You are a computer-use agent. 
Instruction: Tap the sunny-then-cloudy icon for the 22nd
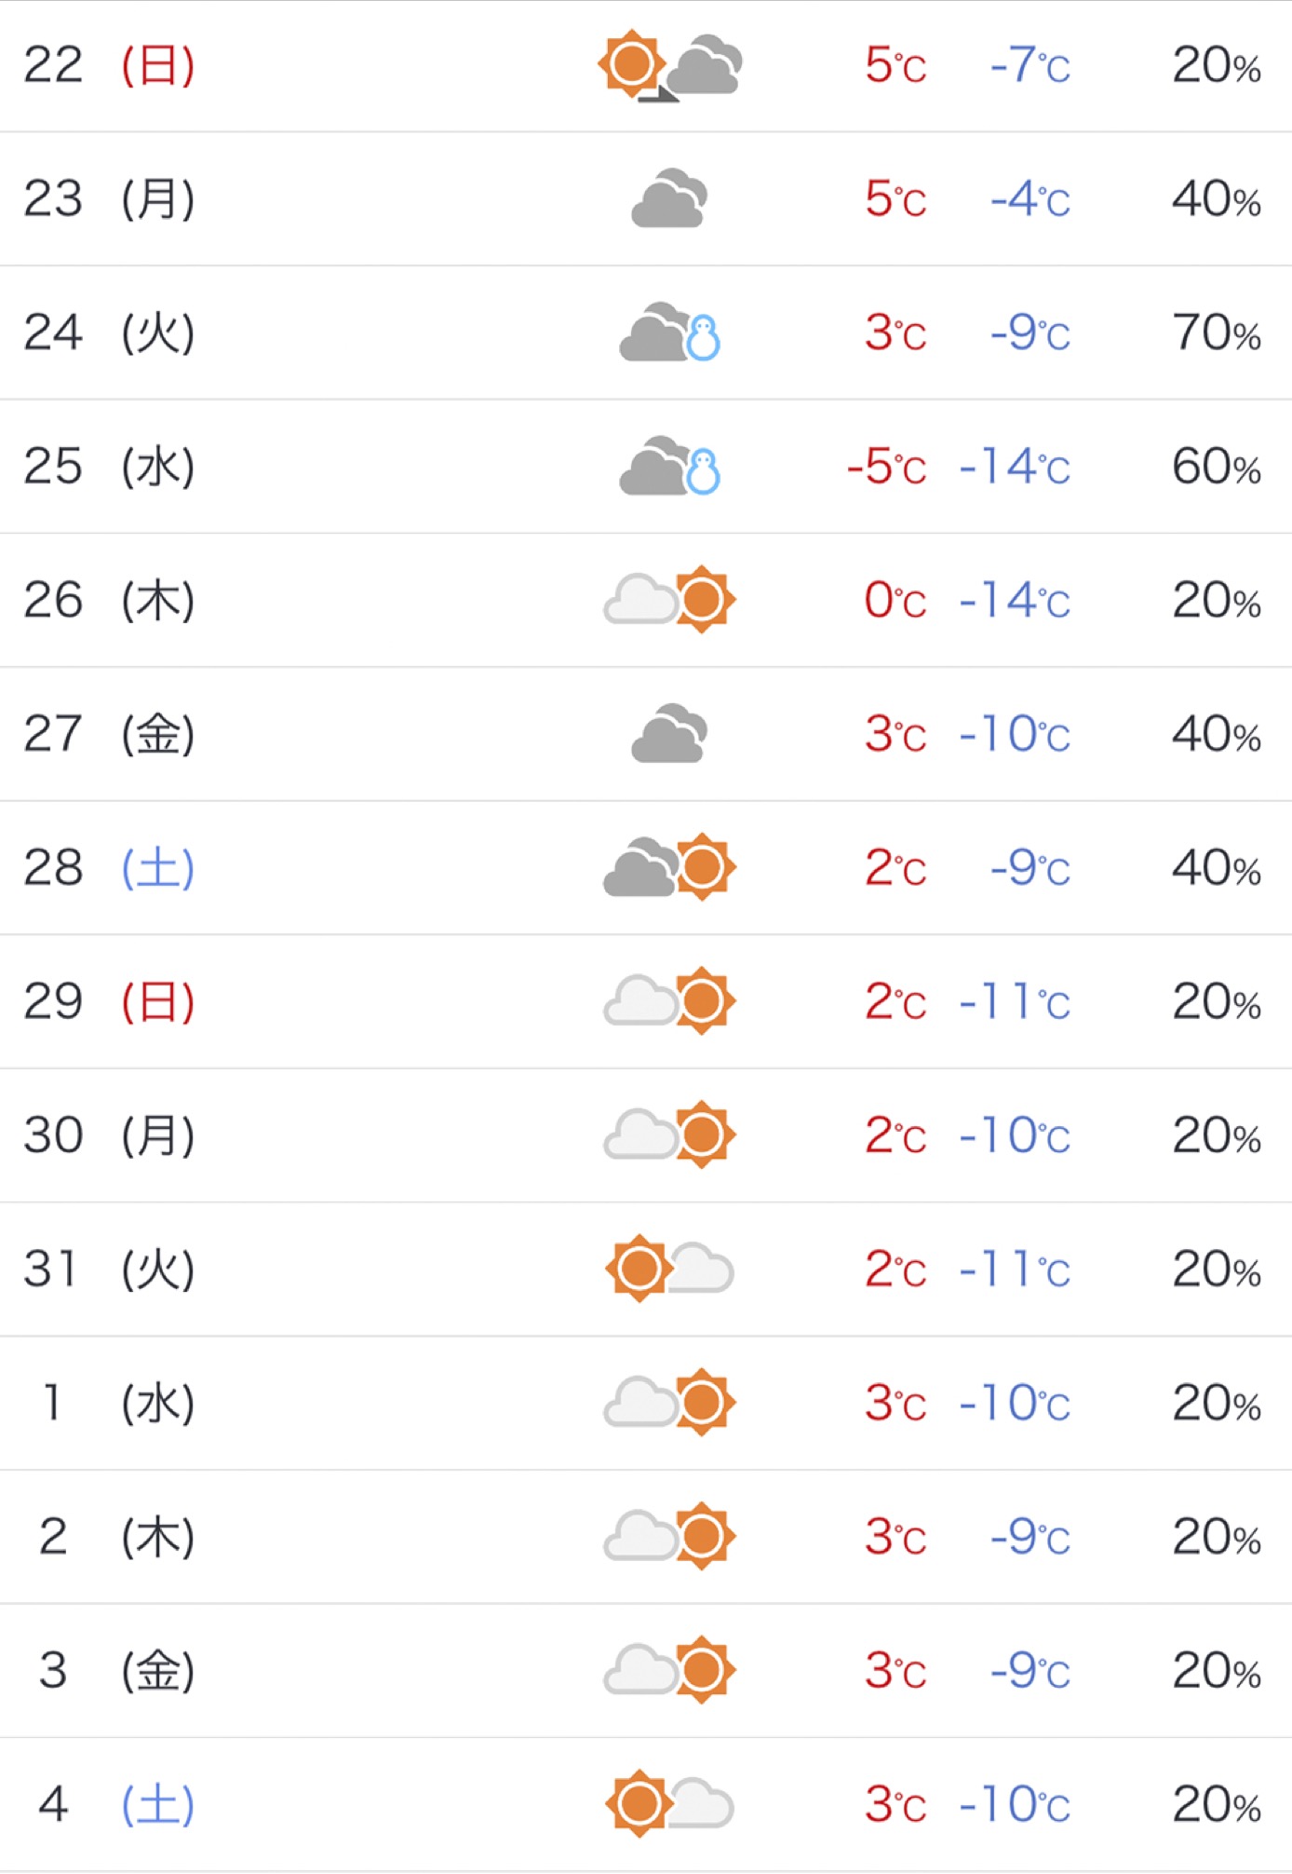[670, 65]
